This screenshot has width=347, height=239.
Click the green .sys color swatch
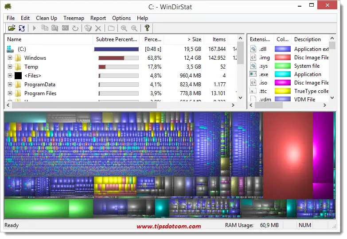coord(283,66)
